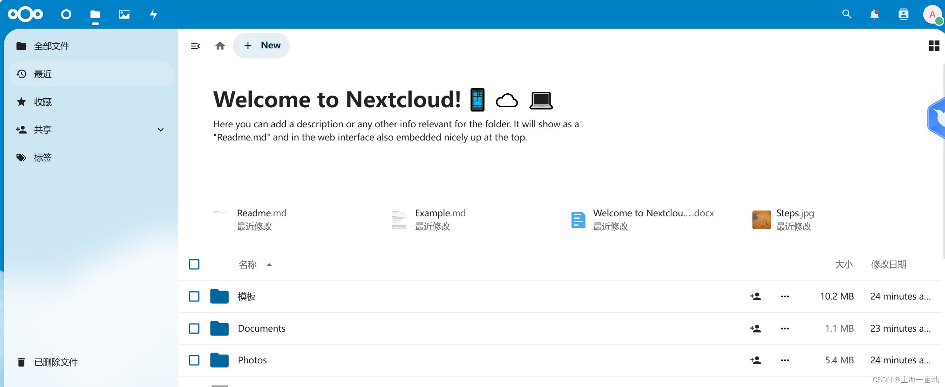Click Steps.jpg thumbnail image
The image size is (945, 387).
tap(761, 219)
